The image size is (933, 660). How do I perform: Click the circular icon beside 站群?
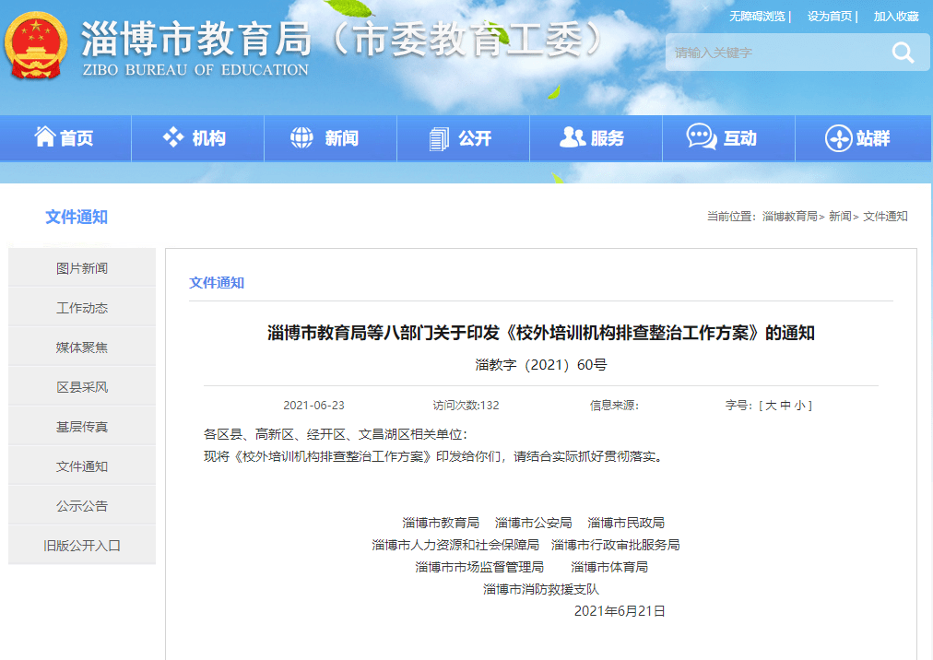(837, 138)
